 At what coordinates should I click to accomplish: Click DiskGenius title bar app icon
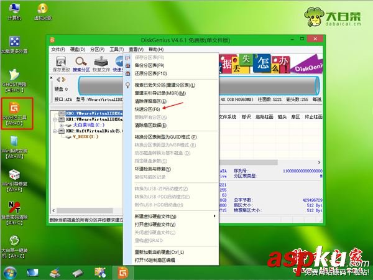pyautogui.click(x=52, y=40)
